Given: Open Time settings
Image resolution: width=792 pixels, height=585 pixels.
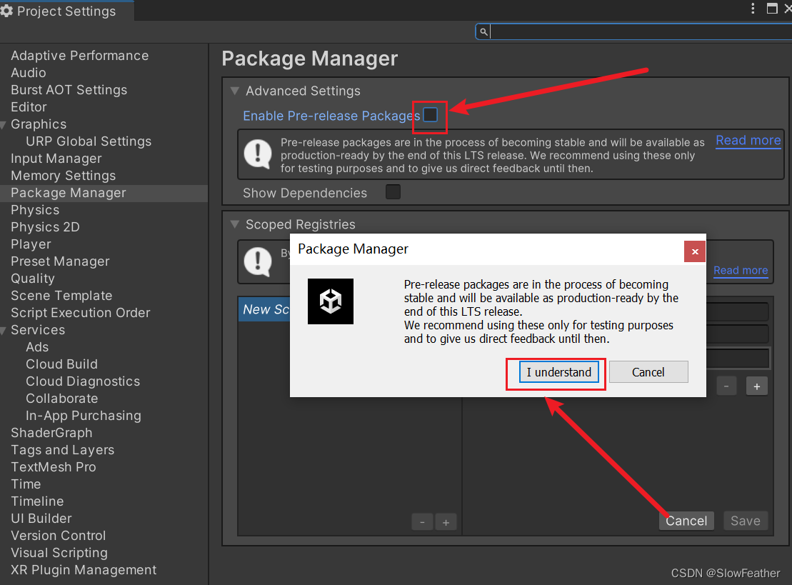Looking at the screenshot, I should coord(26,484).
